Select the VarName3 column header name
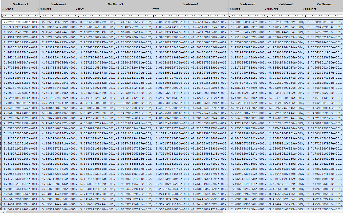 click(115, 4)
